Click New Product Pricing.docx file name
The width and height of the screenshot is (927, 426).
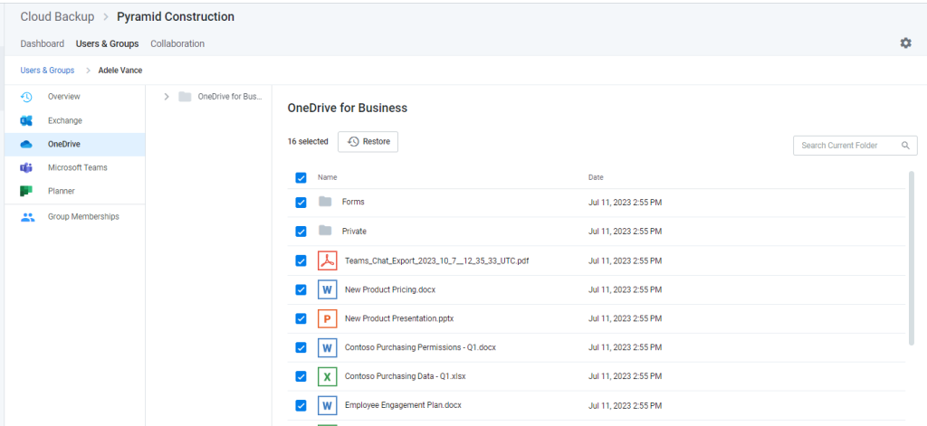pyautogui.click(x=390, y=289)
